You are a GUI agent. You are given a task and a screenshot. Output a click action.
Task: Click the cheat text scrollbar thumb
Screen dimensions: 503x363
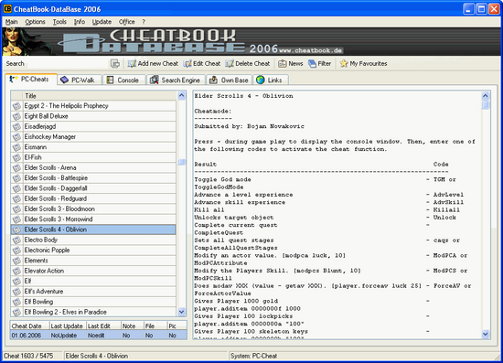pos(486,105)
